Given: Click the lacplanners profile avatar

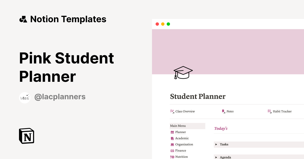Looking at the screenshot, I should 25,97.
